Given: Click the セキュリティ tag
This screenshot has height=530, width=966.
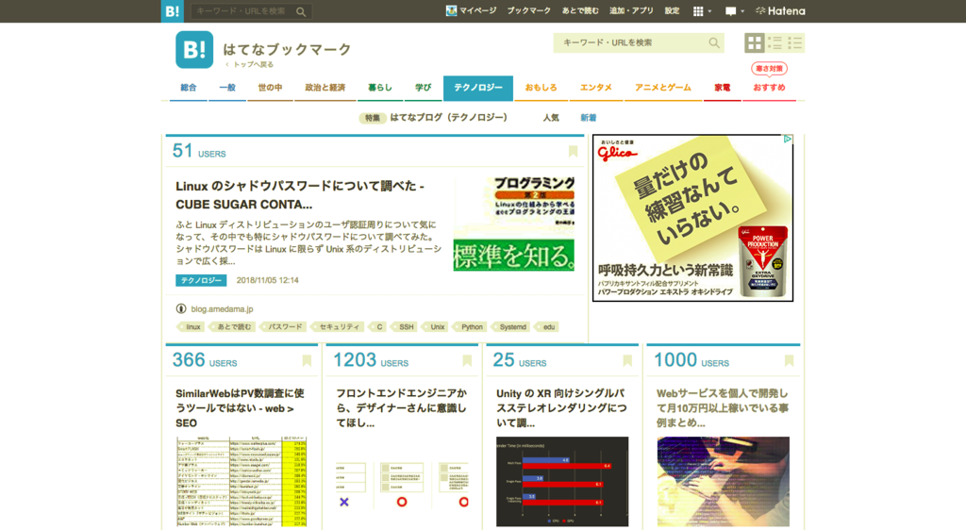Looking at the screenshot, I should 338,327.
